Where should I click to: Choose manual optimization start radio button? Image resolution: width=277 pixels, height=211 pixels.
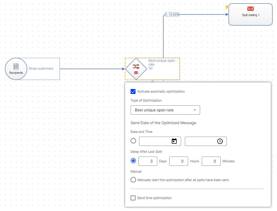click(x=133, y=180)
